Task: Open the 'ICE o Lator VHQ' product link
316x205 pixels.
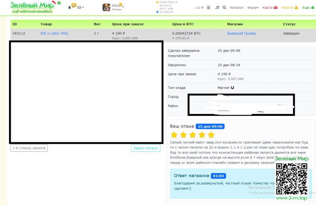Action: [x=54, y=34]
